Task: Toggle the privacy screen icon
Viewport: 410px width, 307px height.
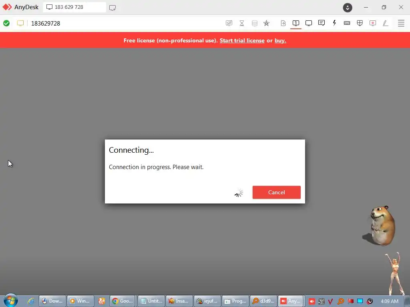Action: point(229,23)
